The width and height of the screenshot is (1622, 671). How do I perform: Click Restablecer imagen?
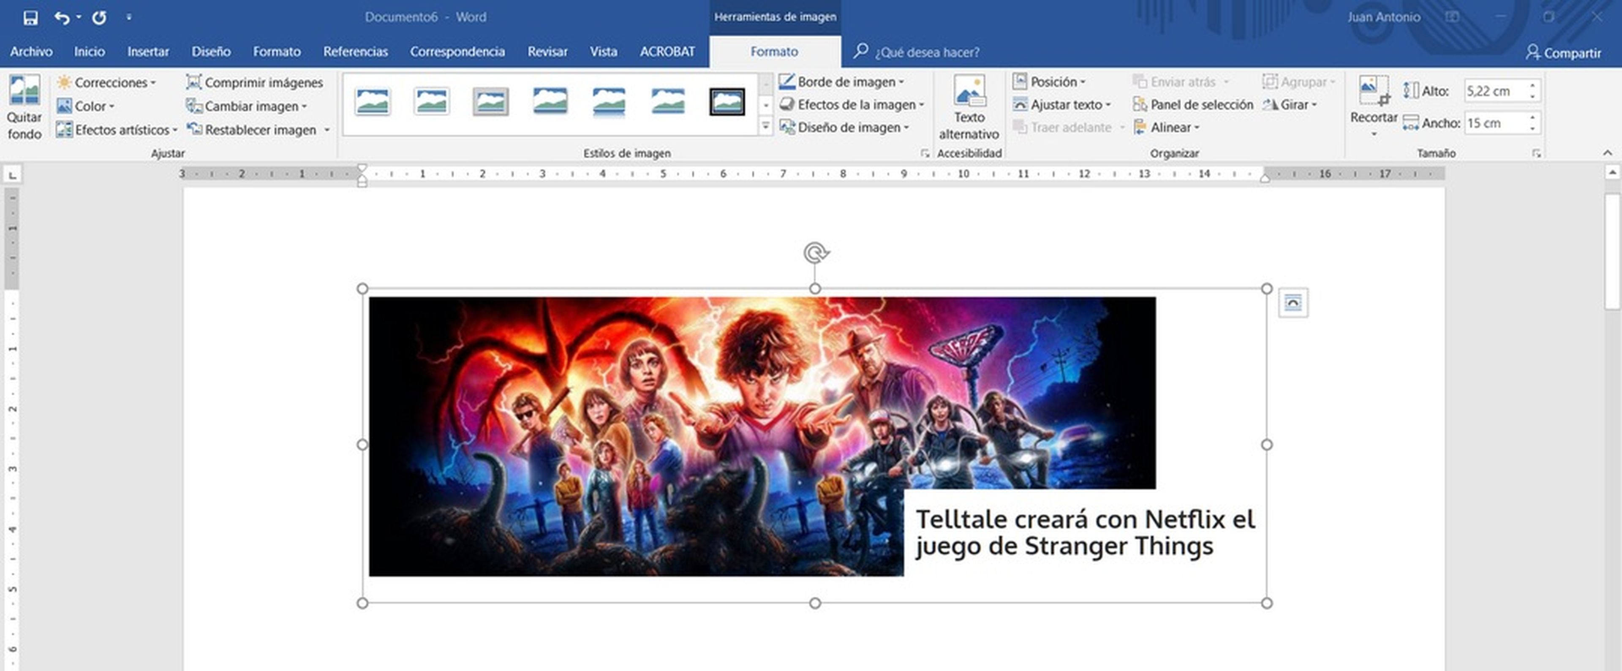click(x=251, y=130)
